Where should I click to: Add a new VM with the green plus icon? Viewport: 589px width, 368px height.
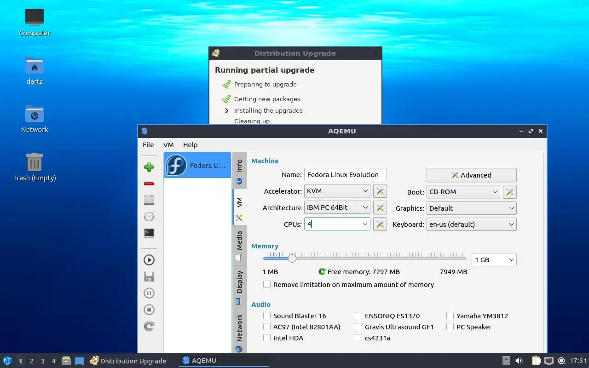[x=149, y=167]
